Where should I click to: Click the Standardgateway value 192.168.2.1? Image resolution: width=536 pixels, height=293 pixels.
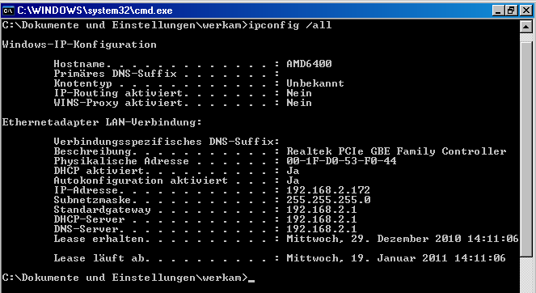click(x=321, y=210)
